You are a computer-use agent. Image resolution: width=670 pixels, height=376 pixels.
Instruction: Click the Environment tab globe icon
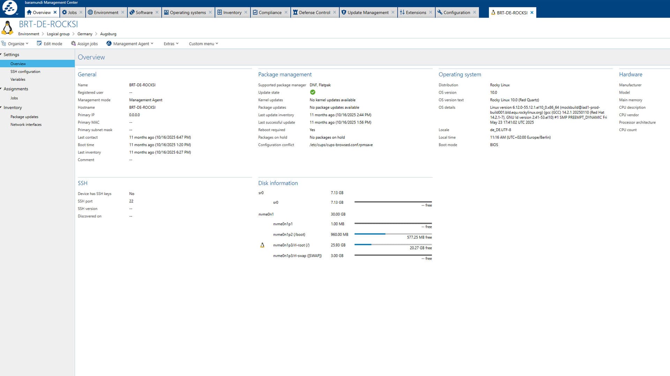(90, 12)
